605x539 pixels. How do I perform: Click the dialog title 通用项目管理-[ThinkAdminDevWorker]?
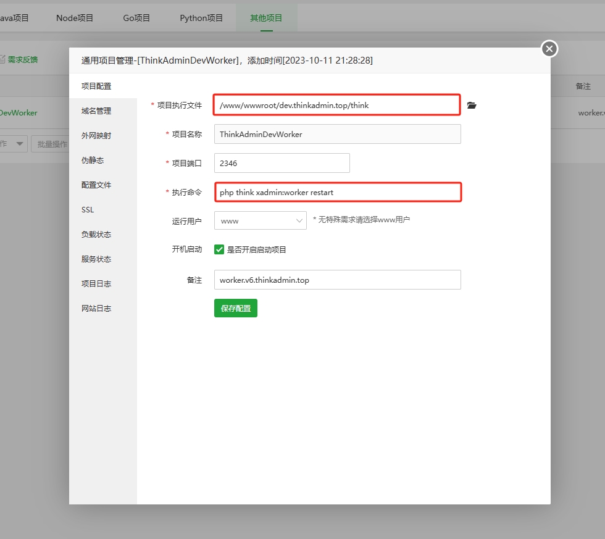160,60
